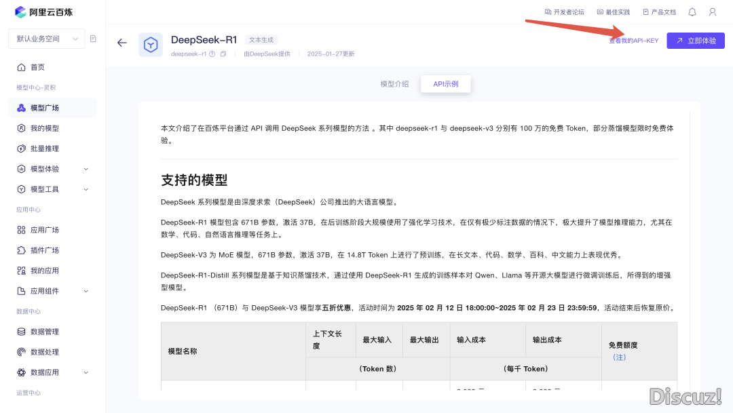Click the 阿里云百炼 logo

tap(44, 12)
